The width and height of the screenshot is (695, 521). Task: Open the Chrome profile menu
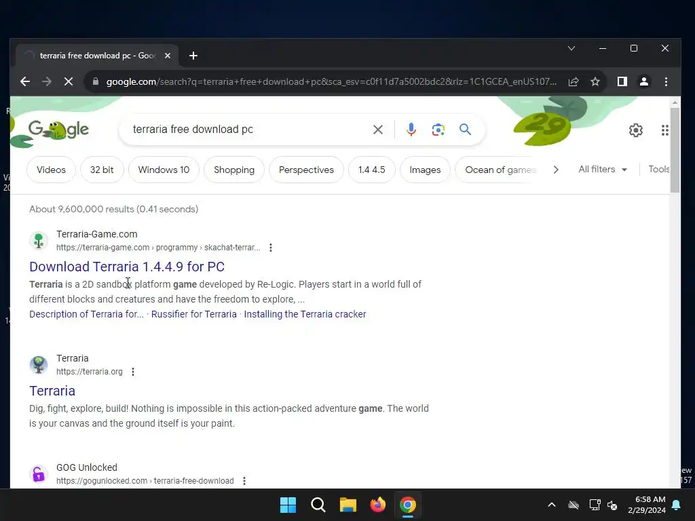[644, 81]
